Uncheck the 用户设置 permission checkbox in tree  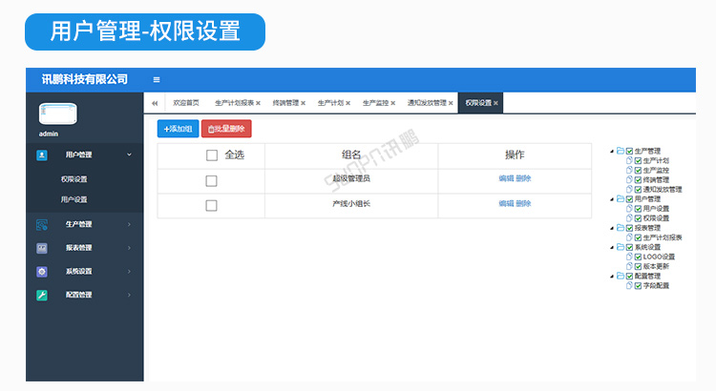pos(638,209)
